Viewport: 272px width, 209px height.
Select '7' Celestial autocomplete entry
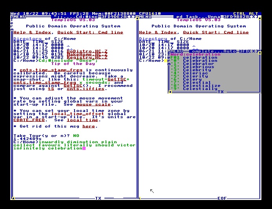click(191, 83)
